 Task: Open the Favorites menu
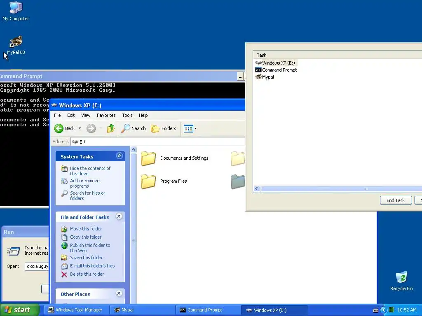click(106, 115)
